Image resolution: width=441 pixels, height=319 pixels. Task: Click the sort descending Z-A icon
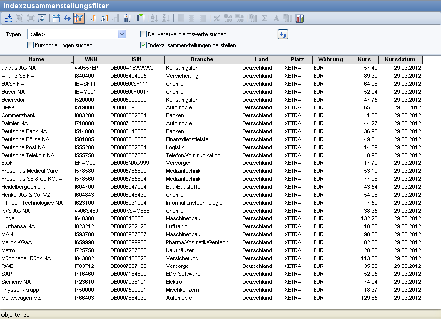(166, 18)
